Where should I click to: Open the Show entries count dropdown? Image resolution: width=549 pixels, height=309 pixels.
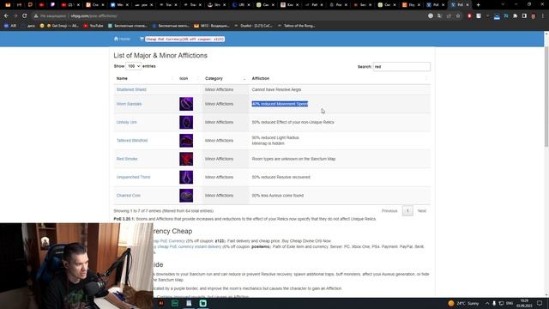tap(133, 66)
